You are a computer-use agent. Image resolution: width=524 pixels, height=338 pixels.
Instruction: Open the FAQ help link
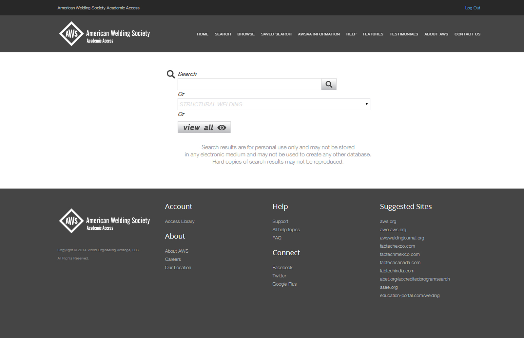coord(277,238)
